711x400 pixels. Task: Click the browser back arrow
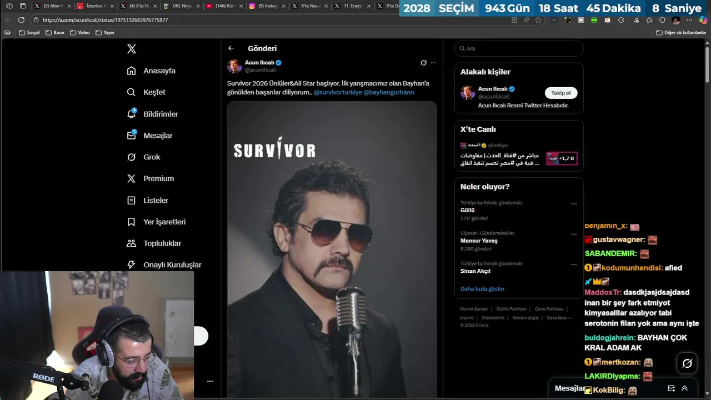[x=8, y=20]
